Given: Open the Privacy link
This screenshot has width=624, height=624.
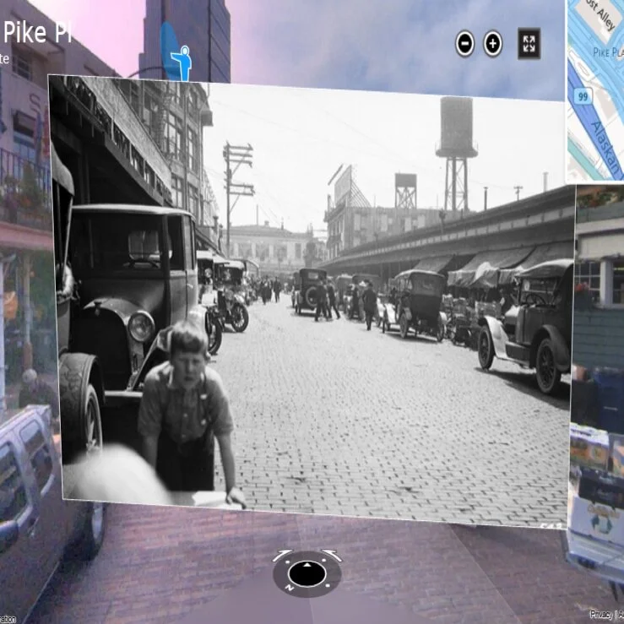Looking at the screenshot, I should [x=602, y=615].
